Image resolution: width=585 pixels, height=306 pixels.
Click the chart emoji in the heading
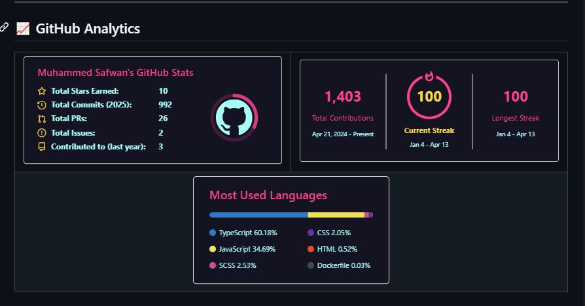pyautogui.click(x=23, y=29)
